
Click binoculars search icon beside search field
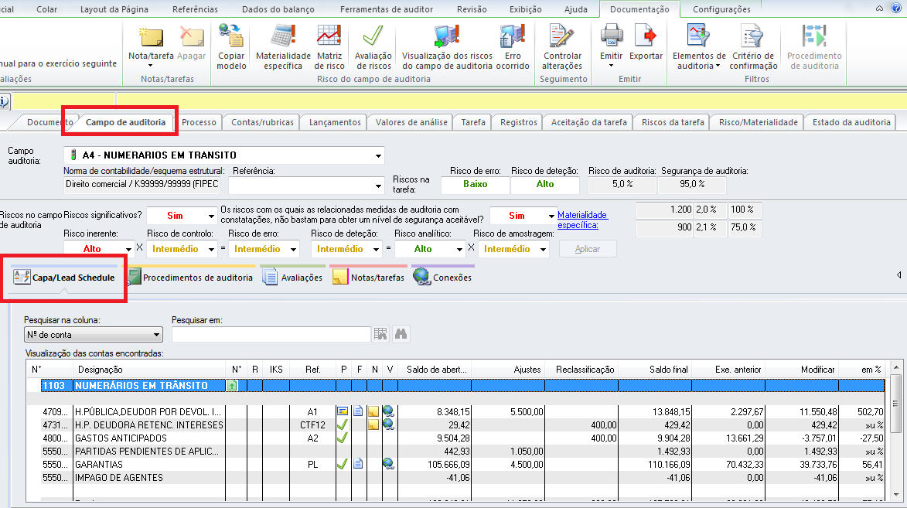(x=401, y=334)
